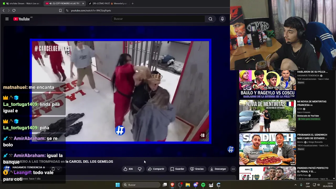Click the Solo para miembros badge

pos(309,119)
